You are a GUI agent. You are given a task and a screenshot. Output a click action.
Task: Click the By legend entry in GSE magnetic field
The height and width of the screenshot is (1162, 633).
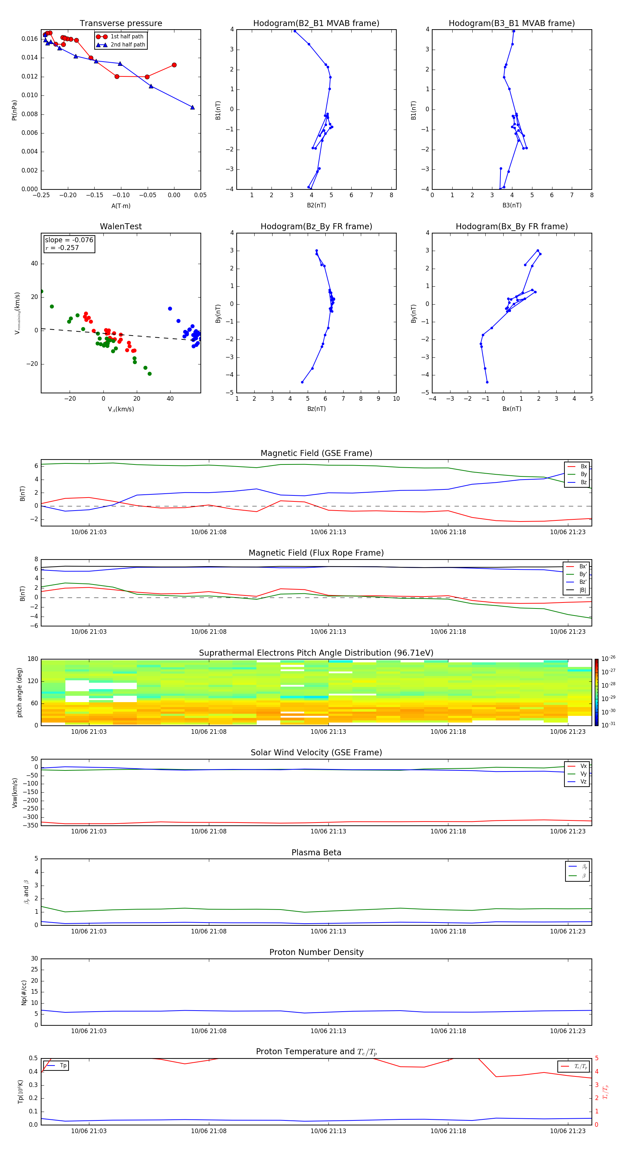tap(577, 475)
